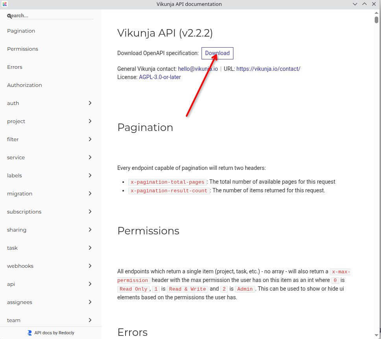Click the app icon in title bar
381x339 pixels.
tap(5, 4)
